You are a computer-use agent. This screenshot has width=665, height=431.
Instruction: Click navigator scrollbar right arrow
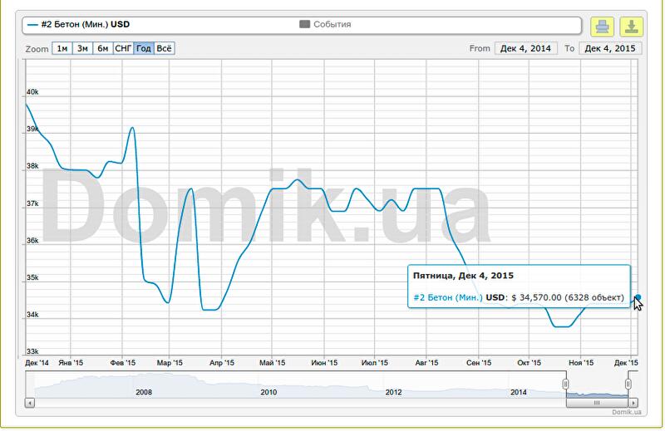pyautogui.click(x=632, y=403)
